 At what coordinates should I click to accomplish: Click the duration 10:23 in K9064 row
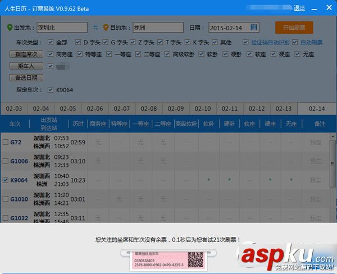78,180
